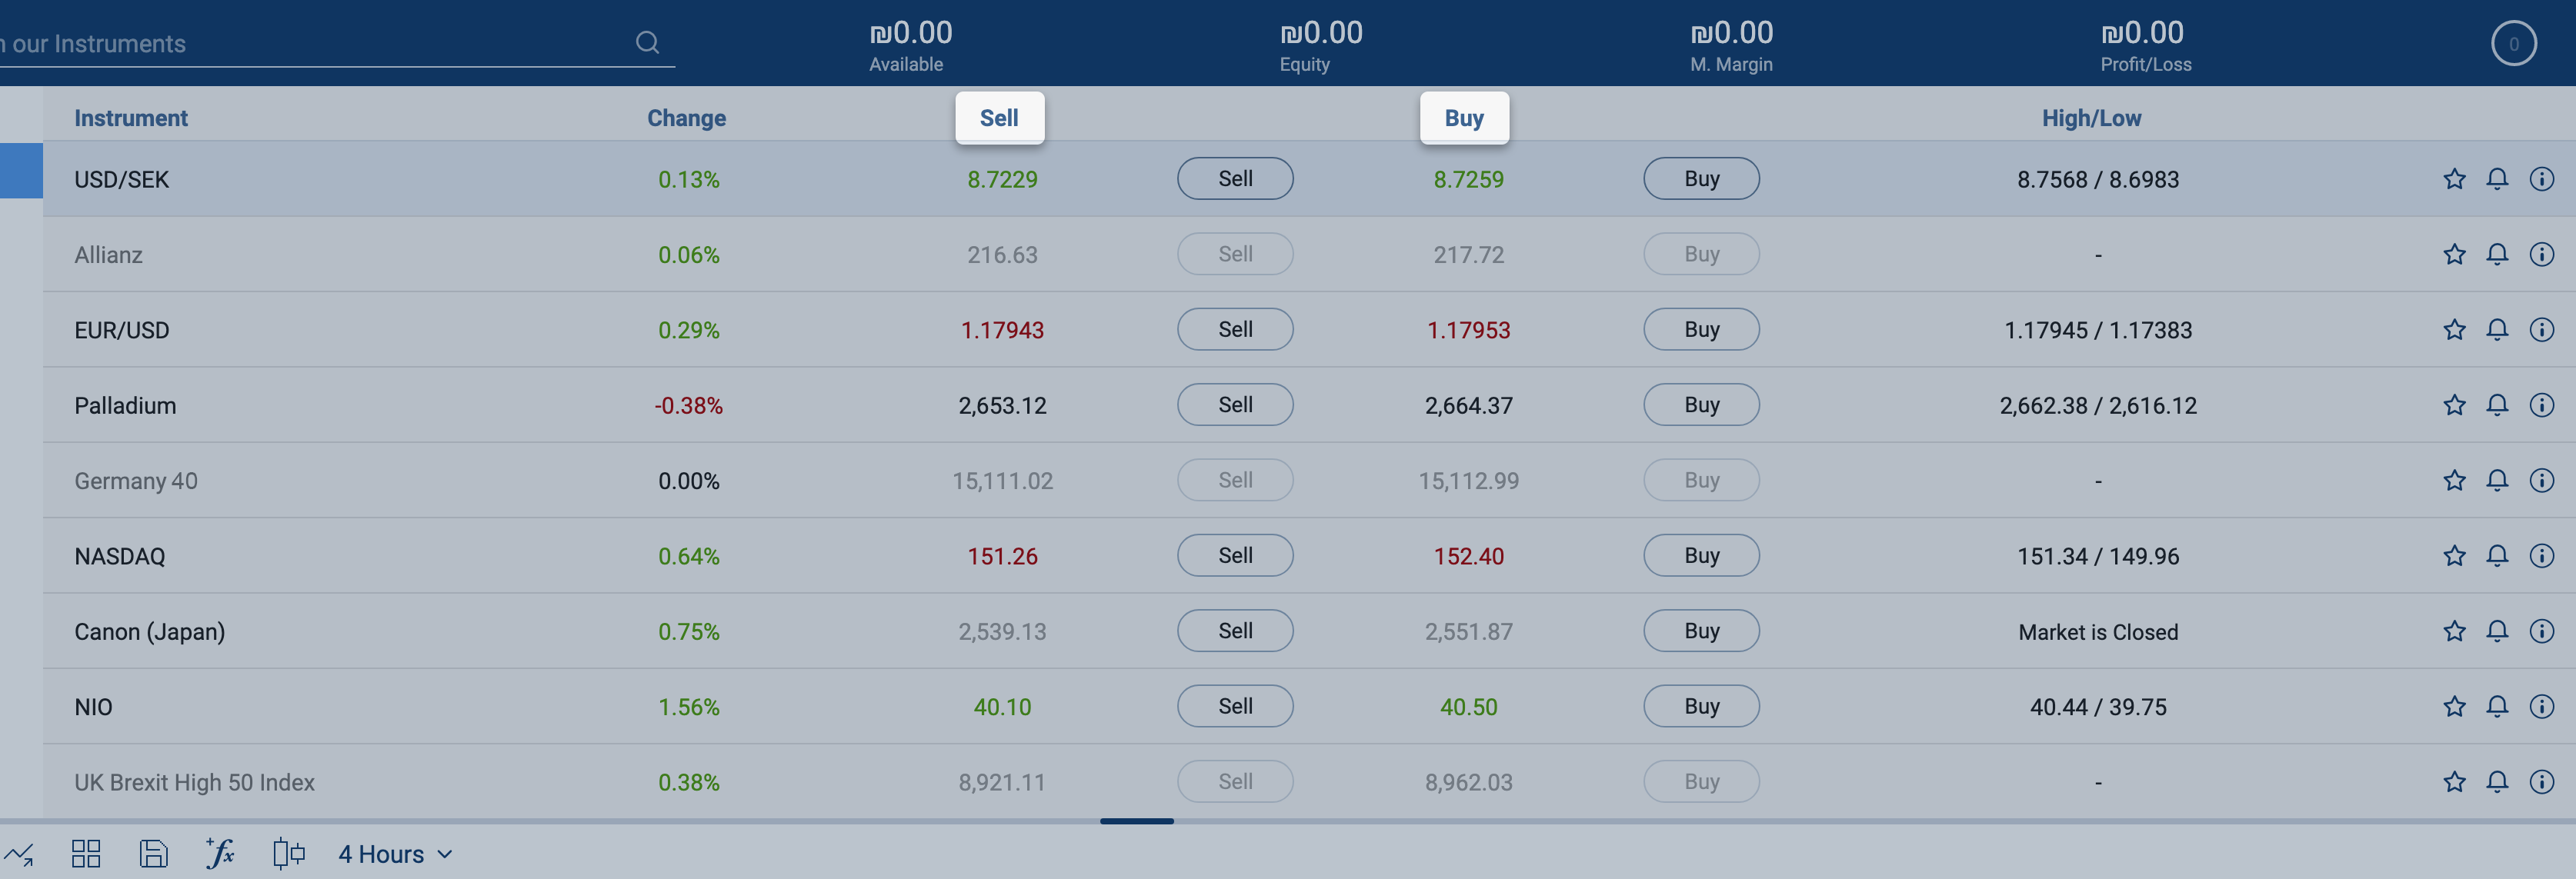This screenshot has height=879, width=2576.
Task: Show EUR/USD information icon
Action: 2541,329
